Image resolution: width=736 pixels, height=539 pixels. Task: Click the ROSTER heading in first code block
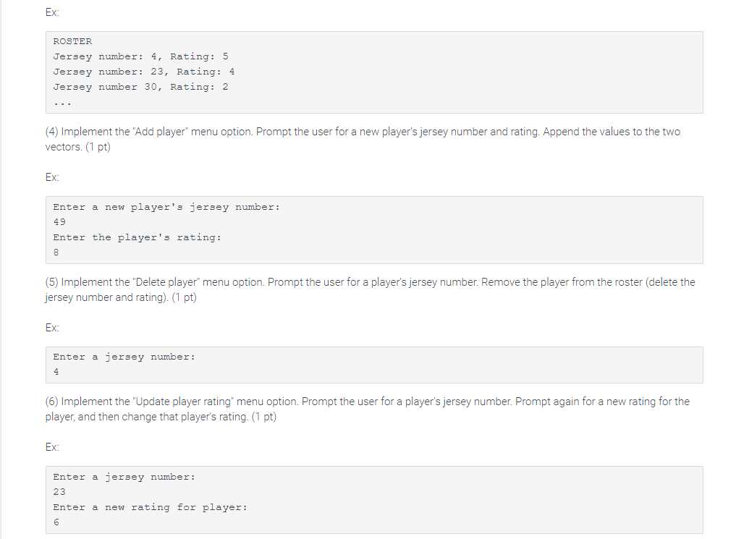click(x=72, y=41)
